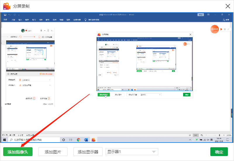The image size is (234, 161).
Task: Open the 文件 tab in Word ribbon
Action: click(x=5, y=20)
